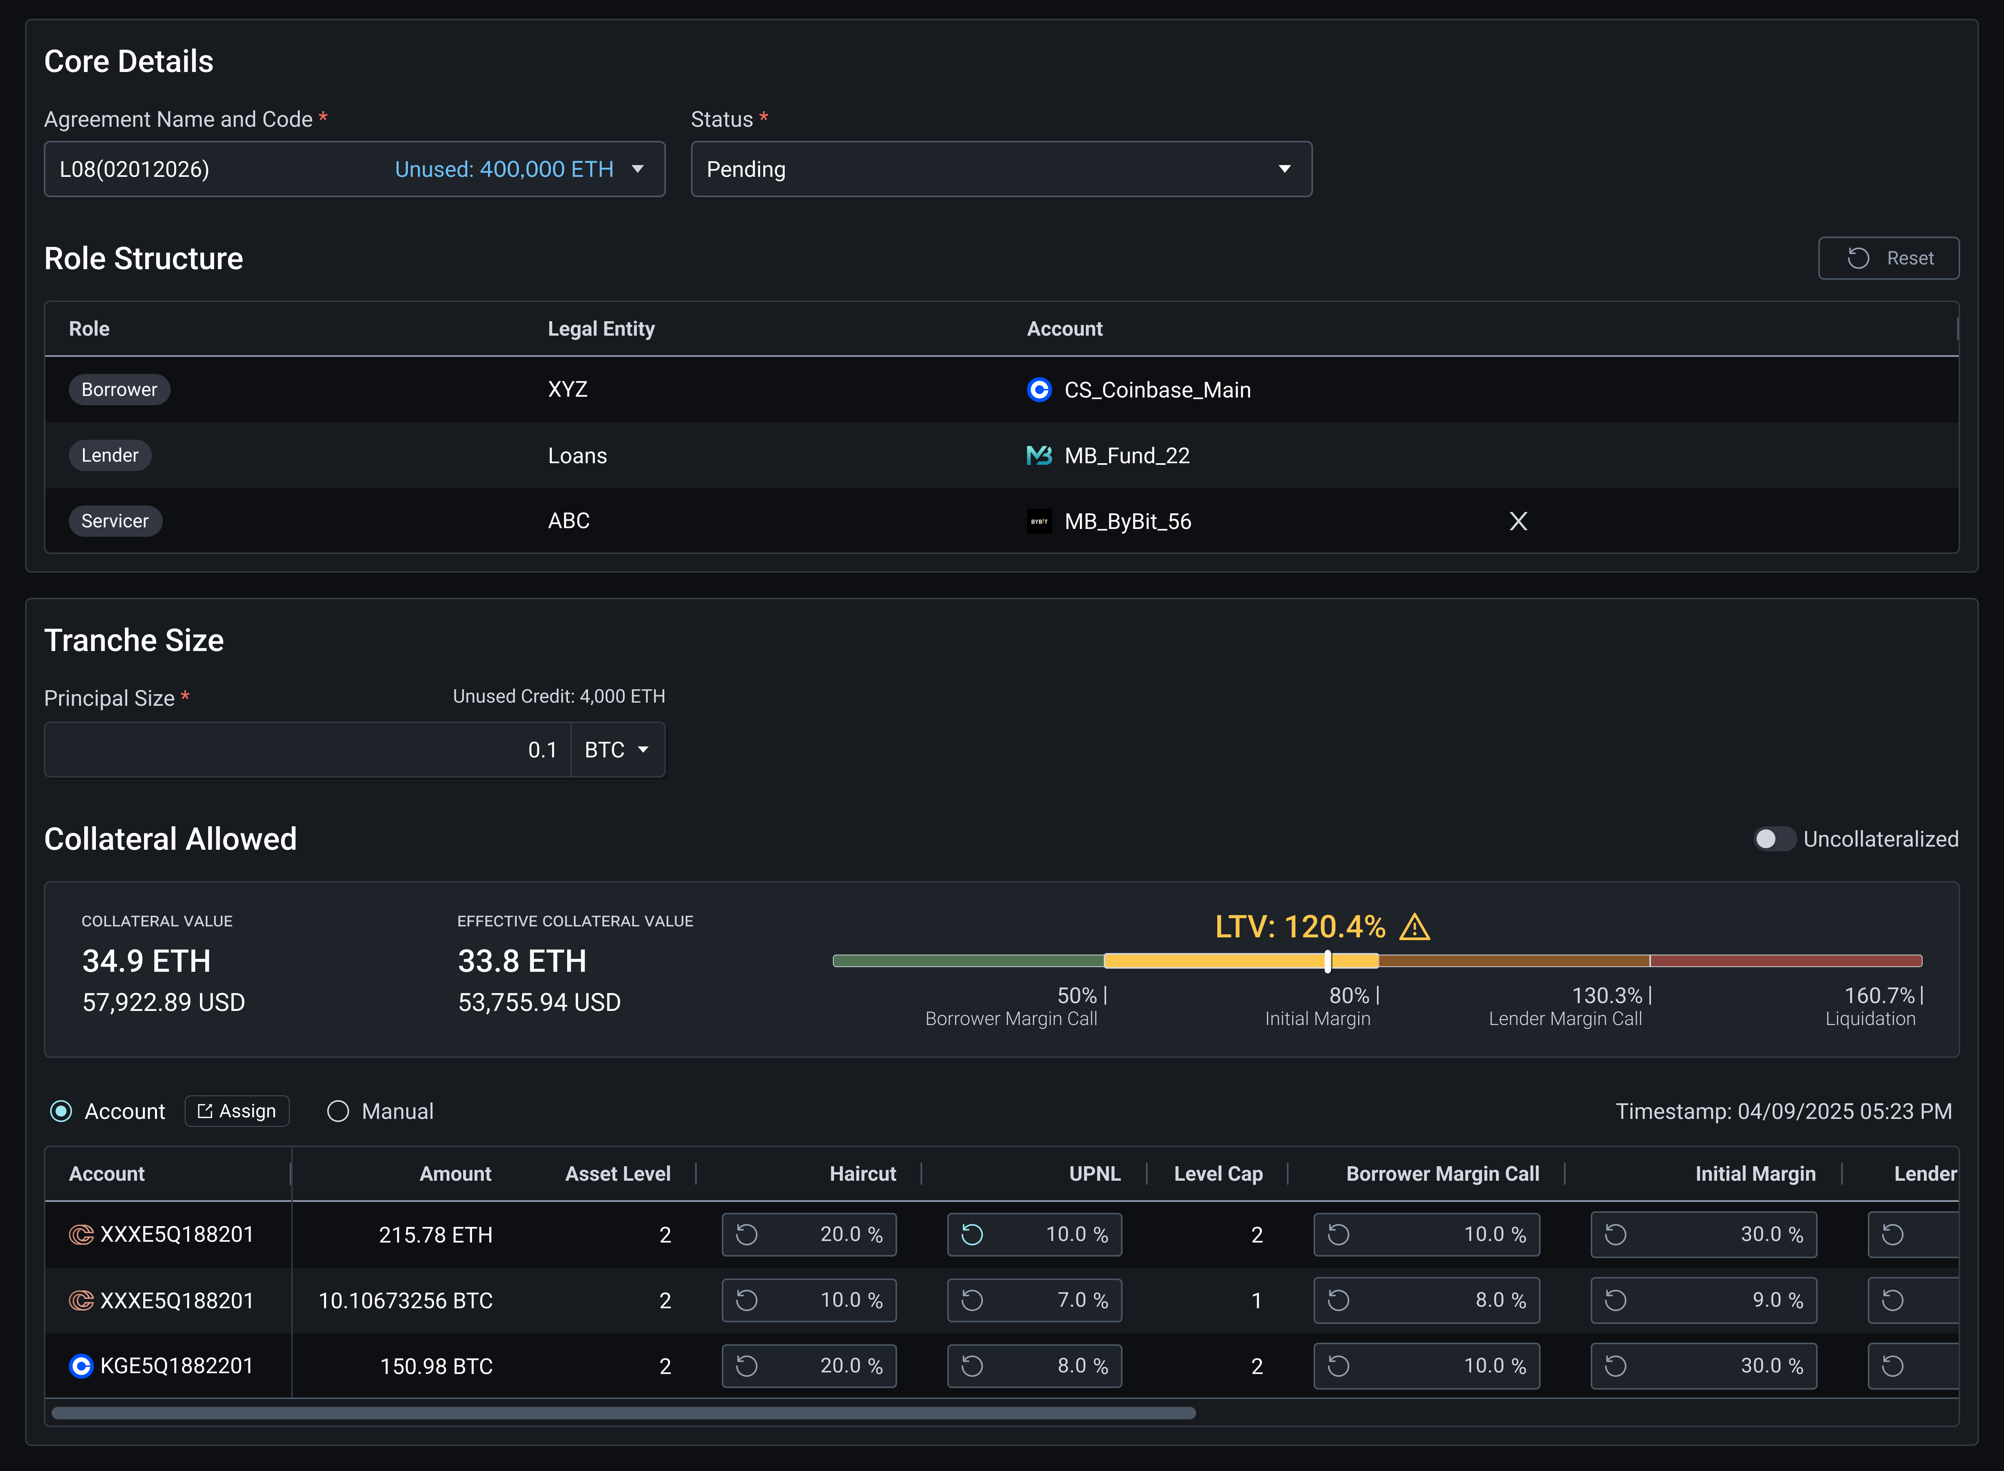Click the horizontal scrollbar under collateral table
The image size is (2004, 1471).
click(x=624, y=1413)
